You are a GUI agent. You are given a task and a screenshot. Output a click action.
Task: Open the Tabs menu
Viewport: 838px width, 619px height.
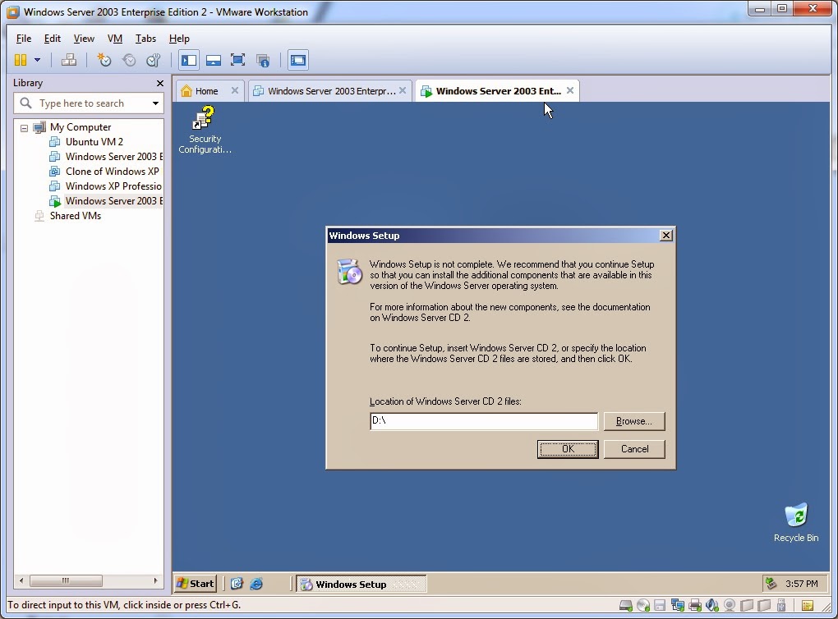tap(145, 39)
